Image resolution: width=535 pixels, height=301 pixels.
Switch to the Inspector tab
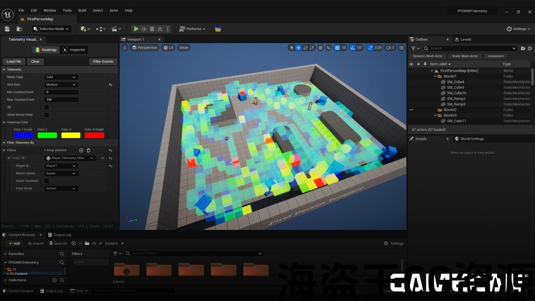tap(74, 50)
